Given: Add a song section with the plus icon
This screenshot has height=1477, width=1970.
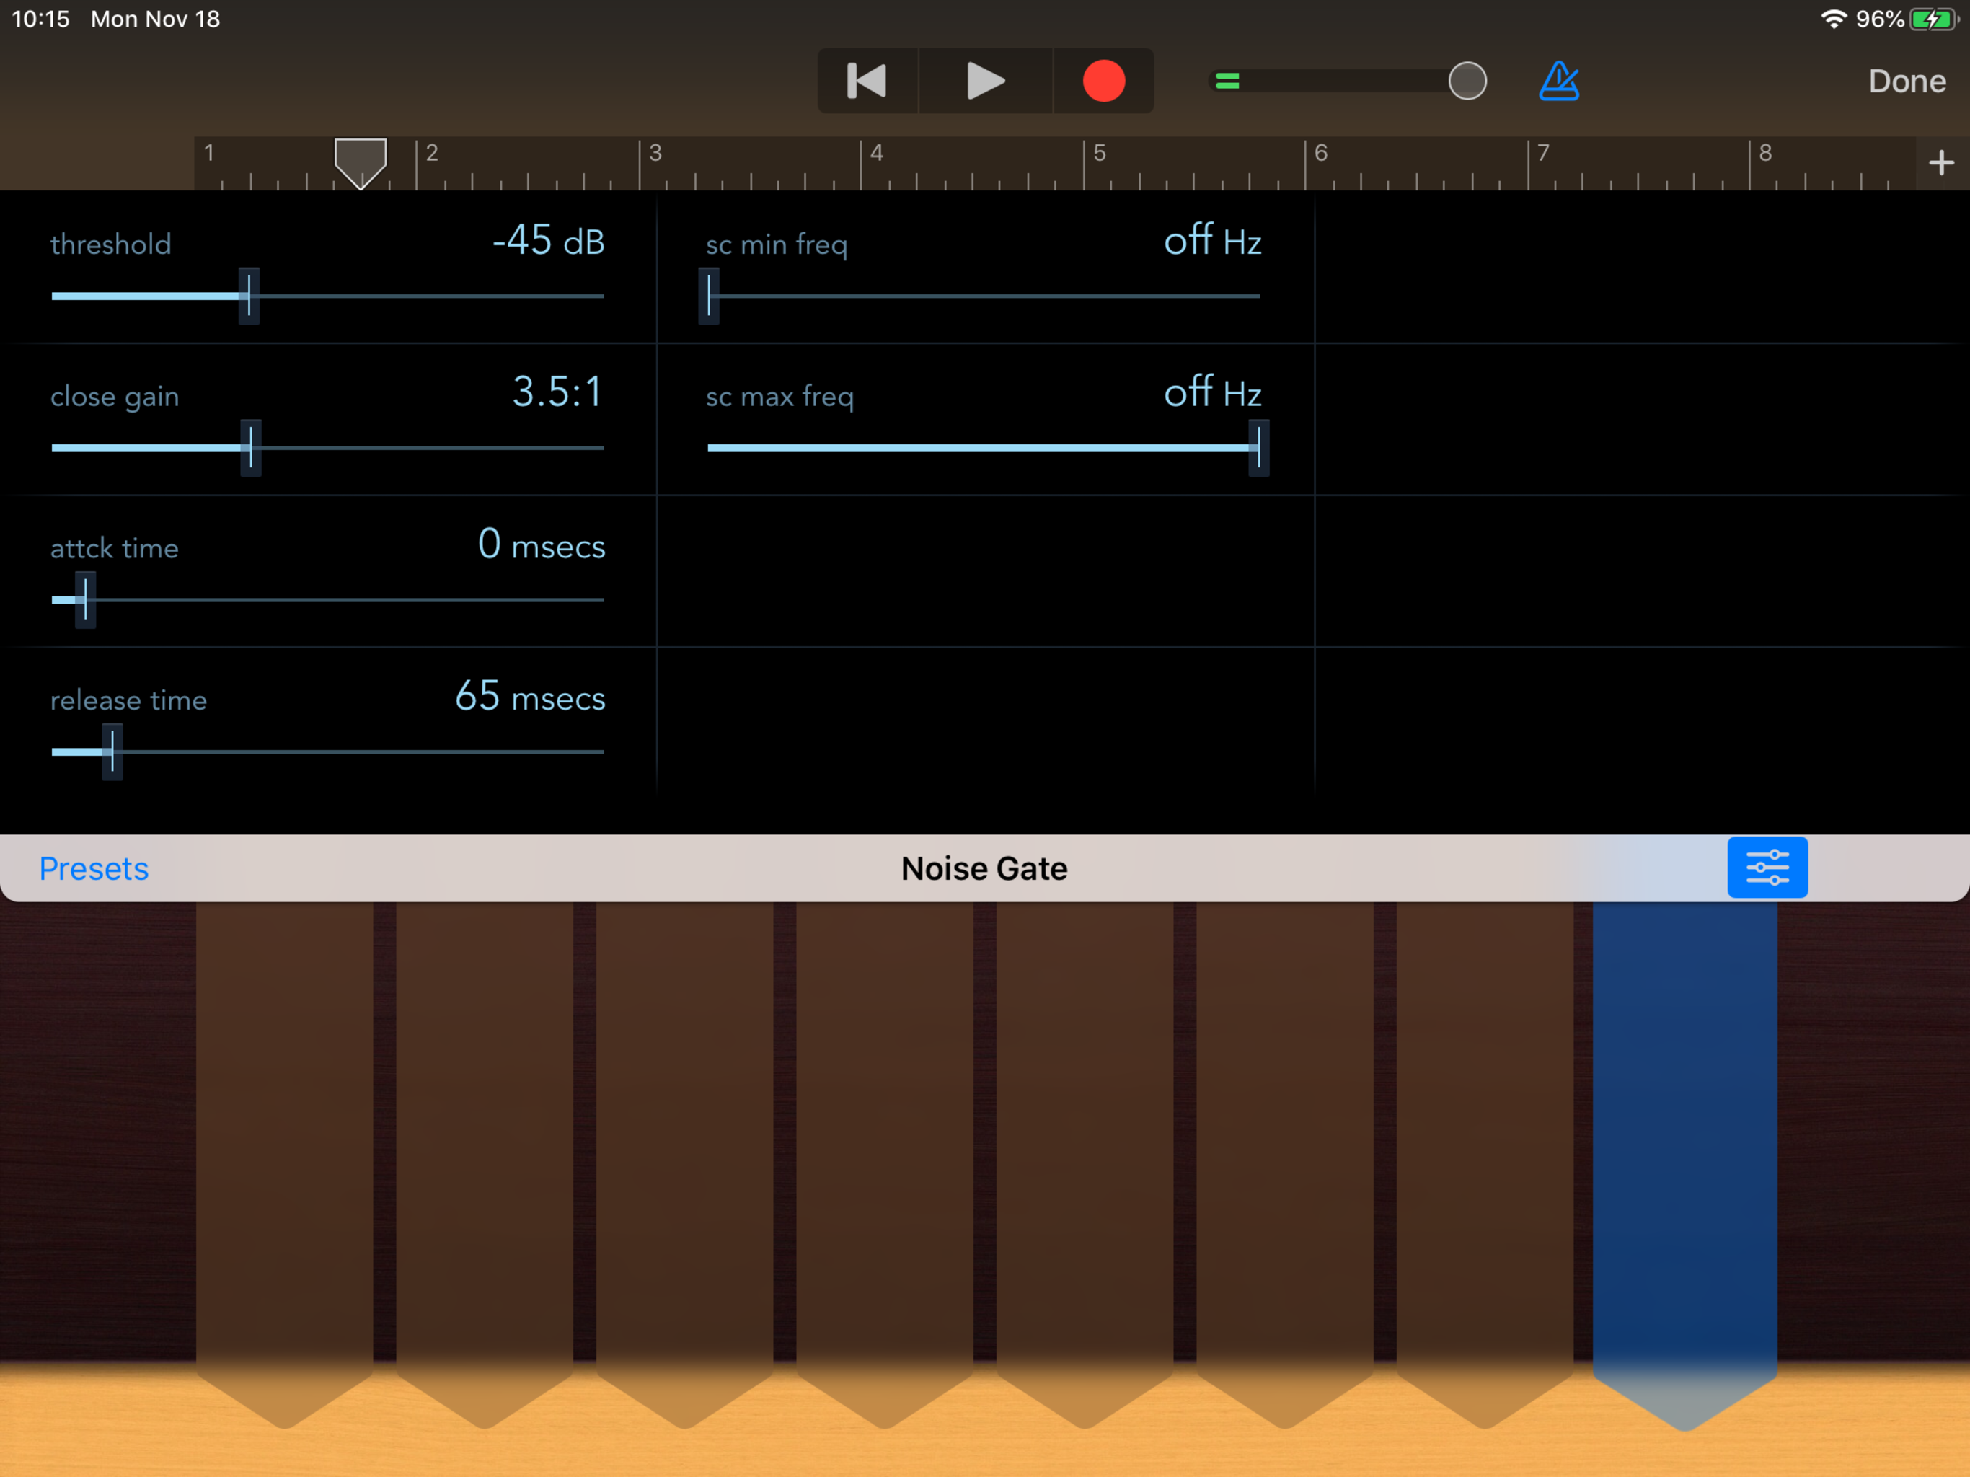Looking at the screenshot, I should point(1940,163).
